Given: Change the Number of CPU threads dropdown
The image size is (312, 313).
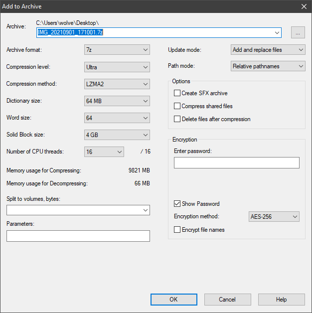Looking at the screenshot, I should [104, 152].
